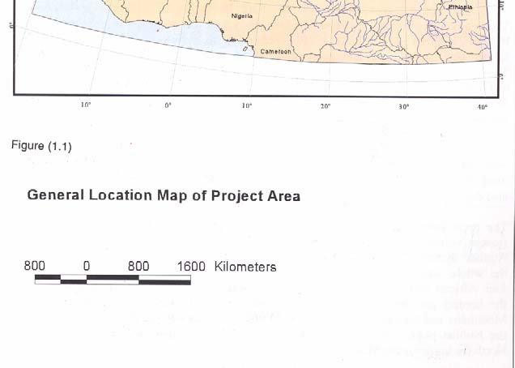Click the word Kilometers by the scale

(245, 267)
